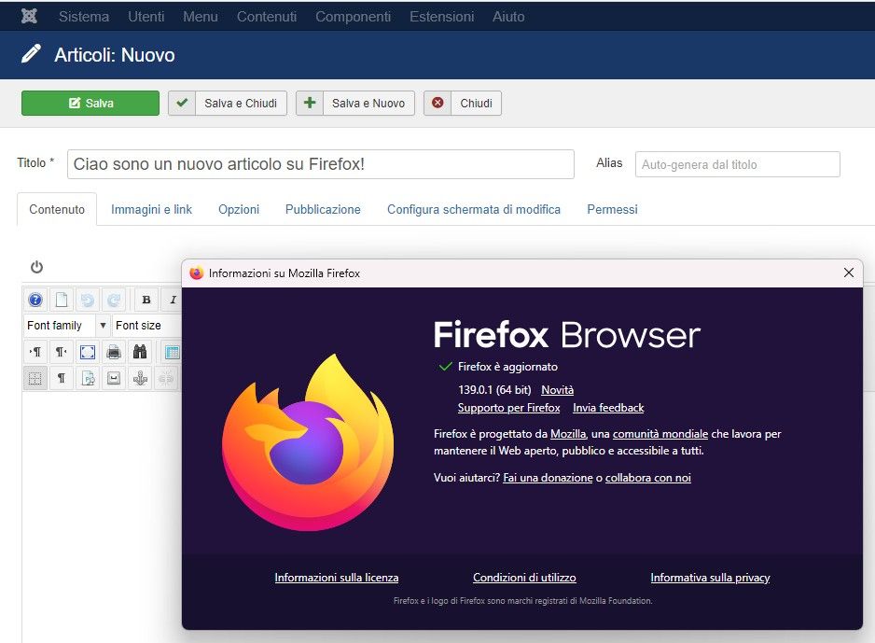Image resolution: width=875 pixels, height=643 pixels.
Task: Select the Contenuto tab
Action: 57,209
